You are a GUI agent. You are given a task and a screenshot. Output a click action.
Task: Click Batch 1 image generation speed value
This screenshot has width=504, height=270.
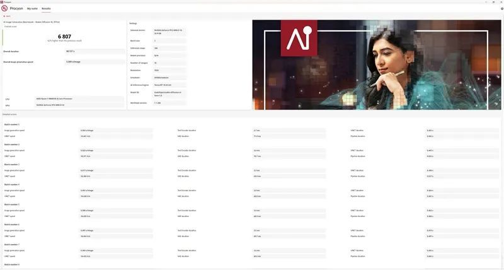[116, 131]
